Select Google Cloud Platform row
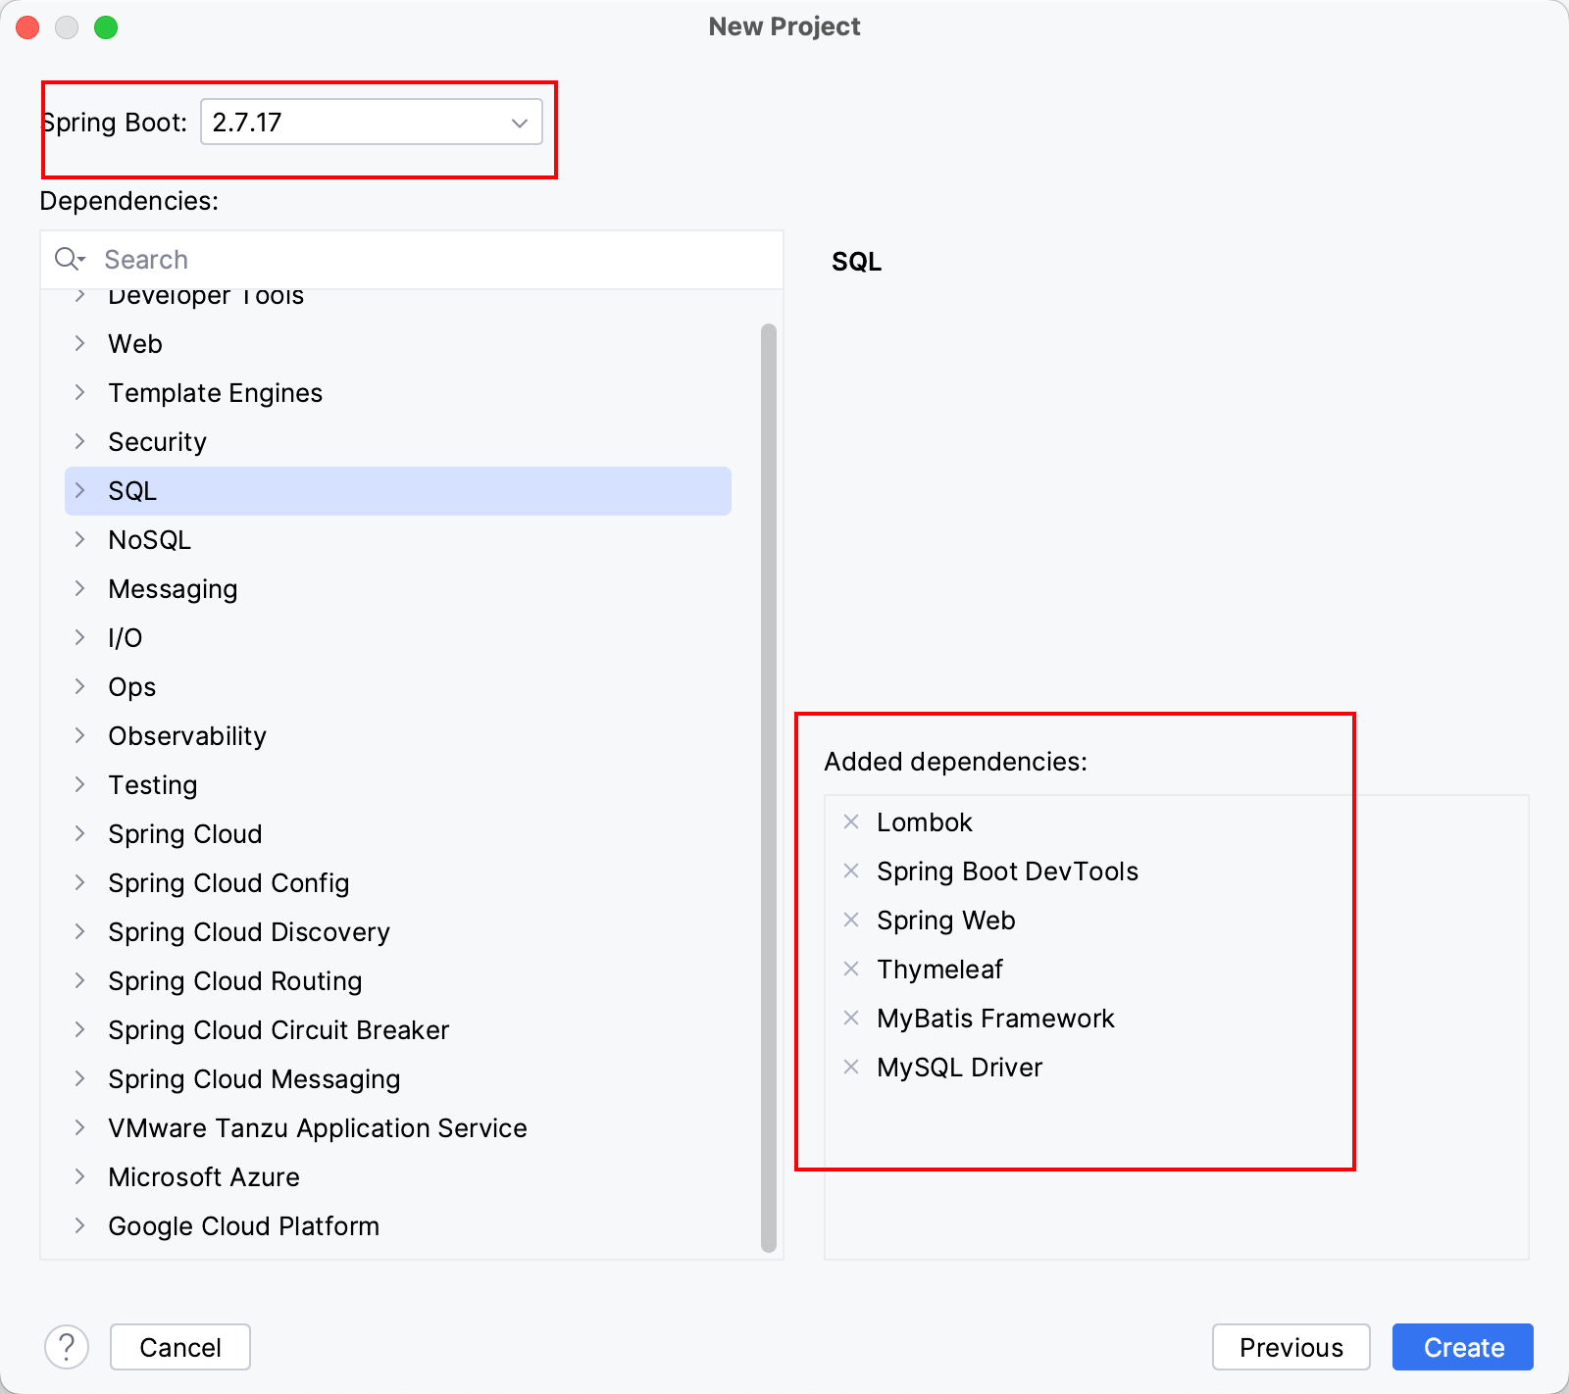This screenshot has width=1569, height=1394. pos(398,1226)
